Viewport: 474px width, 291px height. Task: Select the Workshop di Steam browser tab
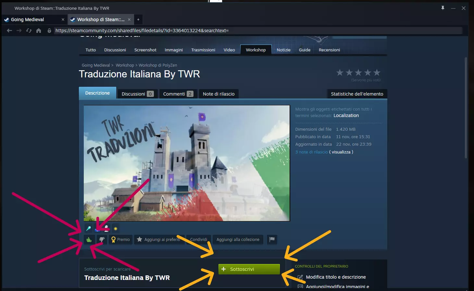pos(101,20)
